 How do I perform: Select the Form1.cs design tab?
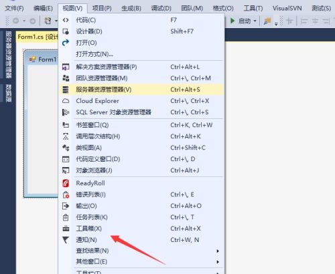[37, 37]
